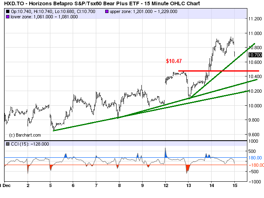Click the tallest blue CCI spike at 12
The height and width of the screenshot is (198, 264).
click(x=165, y=153)
